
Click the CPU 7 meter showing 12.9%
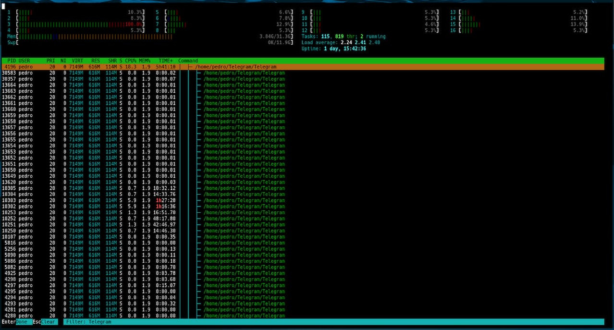pyautogui.click(x=224, y=24)
